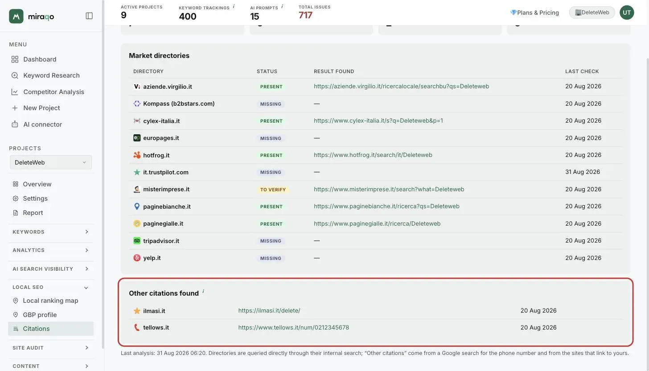Image resolution: width=649 pixels, height=371 pixels.
Task: Click the Status column header
Action: tap(267, 71)
